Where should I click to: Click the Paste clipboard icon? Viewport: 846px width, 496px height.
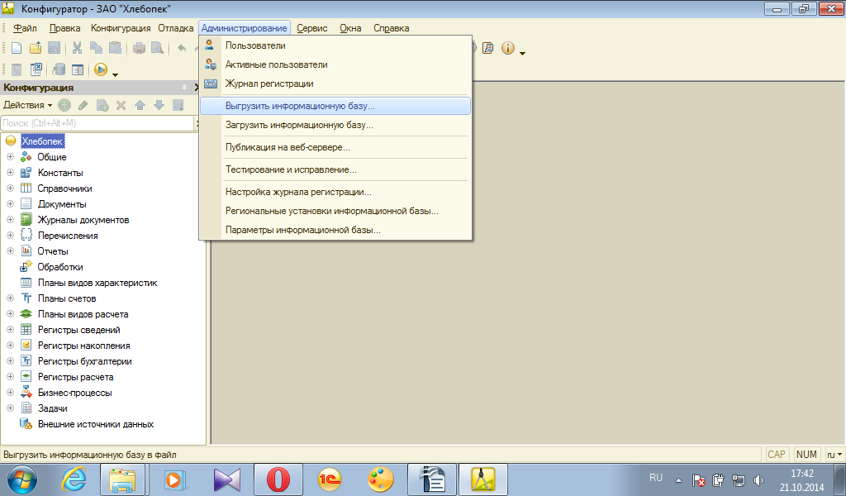tap(115, 48)
